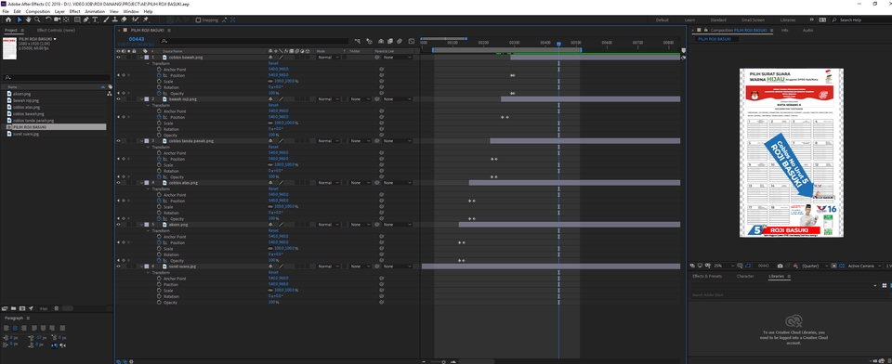Switch to the Character tab
The width and height of the screenshot is (892, 364).
coord(745,277)
